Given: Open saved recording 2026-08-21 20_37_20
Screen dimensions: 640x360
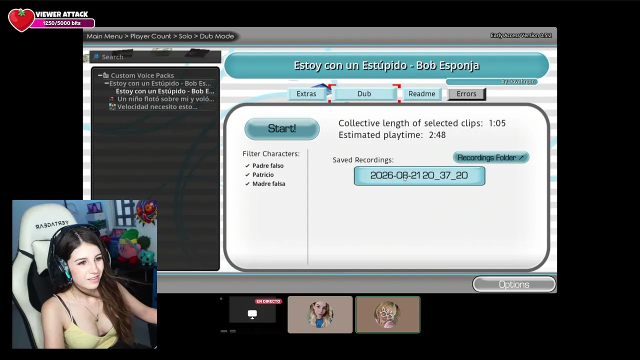Looking at the screenshot, I should 419,175.
